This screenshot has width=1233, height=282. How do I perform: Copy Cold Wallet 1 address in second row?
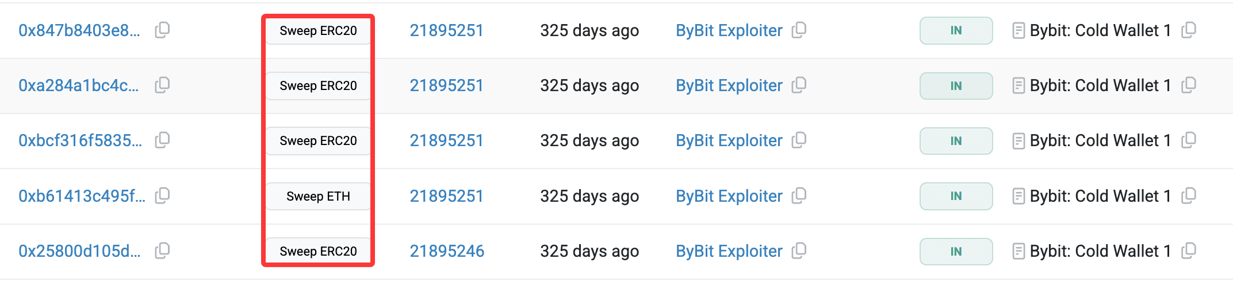coord(1188,85)
